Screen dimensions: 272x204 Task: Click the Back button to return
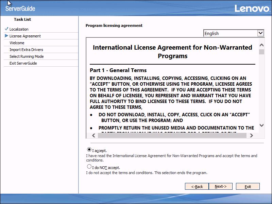[197, 186]
